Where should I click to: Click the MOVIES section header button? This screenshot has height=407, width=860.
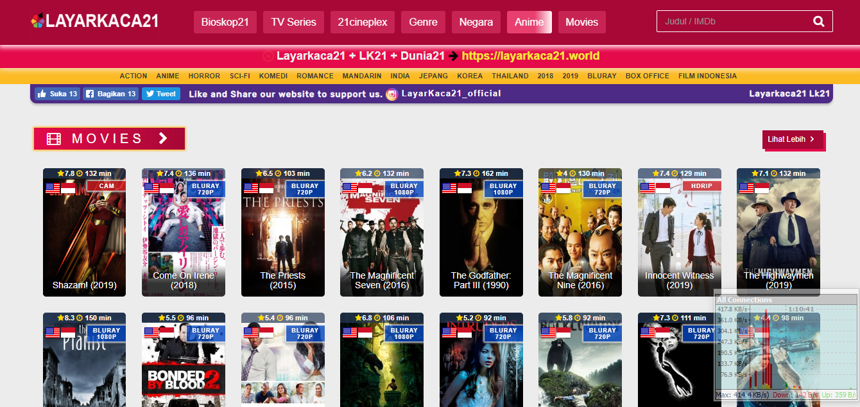pos(109,139)
